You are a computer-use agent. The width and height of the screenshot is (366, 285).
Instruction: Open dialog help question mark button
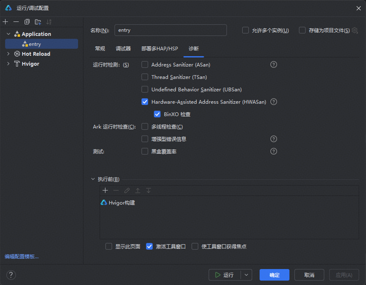pyautogui.click(x=11, y=275)
